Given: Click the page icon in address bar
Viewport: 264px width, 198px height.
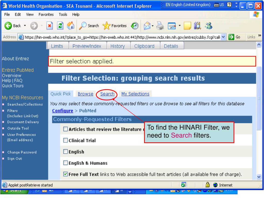Looking at the screenshot, I should pyautogui.click(x=21, y=37).
